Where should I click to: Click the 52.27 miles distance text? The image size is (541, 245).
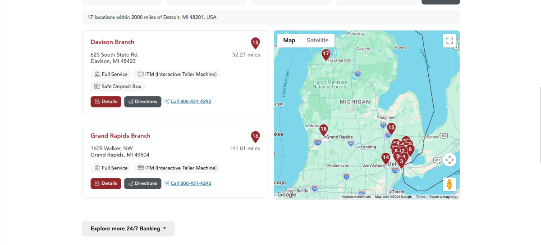point(246,55)
